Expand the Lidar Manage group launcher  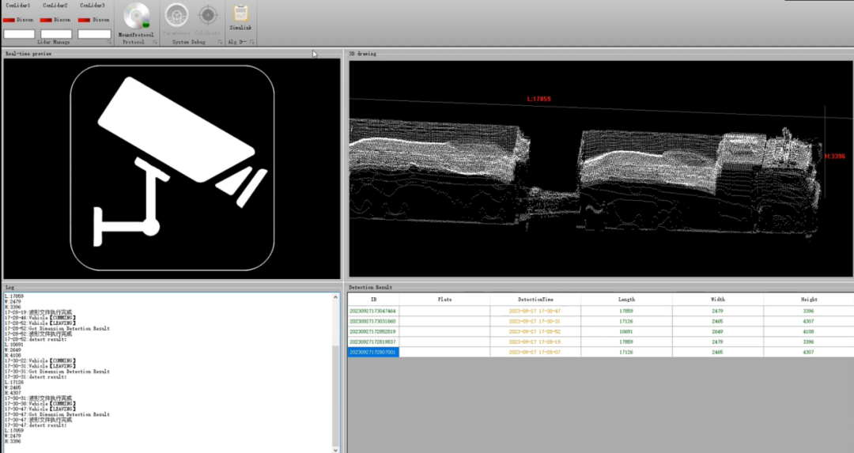click(109, 42)
